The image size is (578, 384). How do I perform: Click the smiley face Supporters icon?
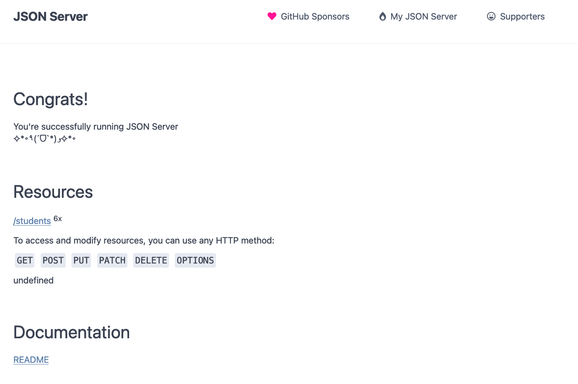(x=491, y=16)
